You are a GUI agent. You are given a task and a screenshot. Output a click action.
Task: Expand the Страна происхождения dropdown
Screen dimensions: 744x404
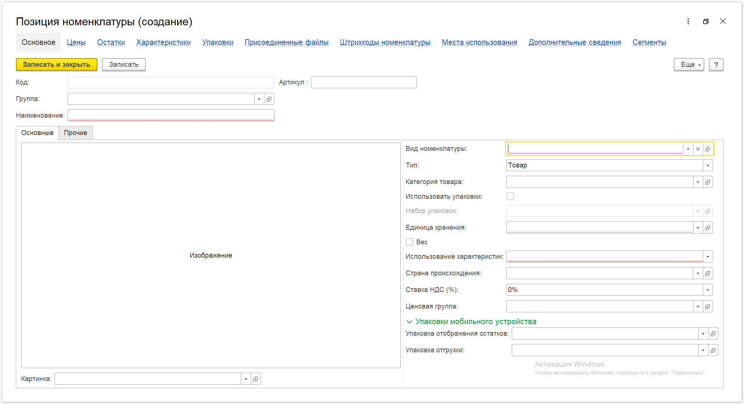(698, 273)
